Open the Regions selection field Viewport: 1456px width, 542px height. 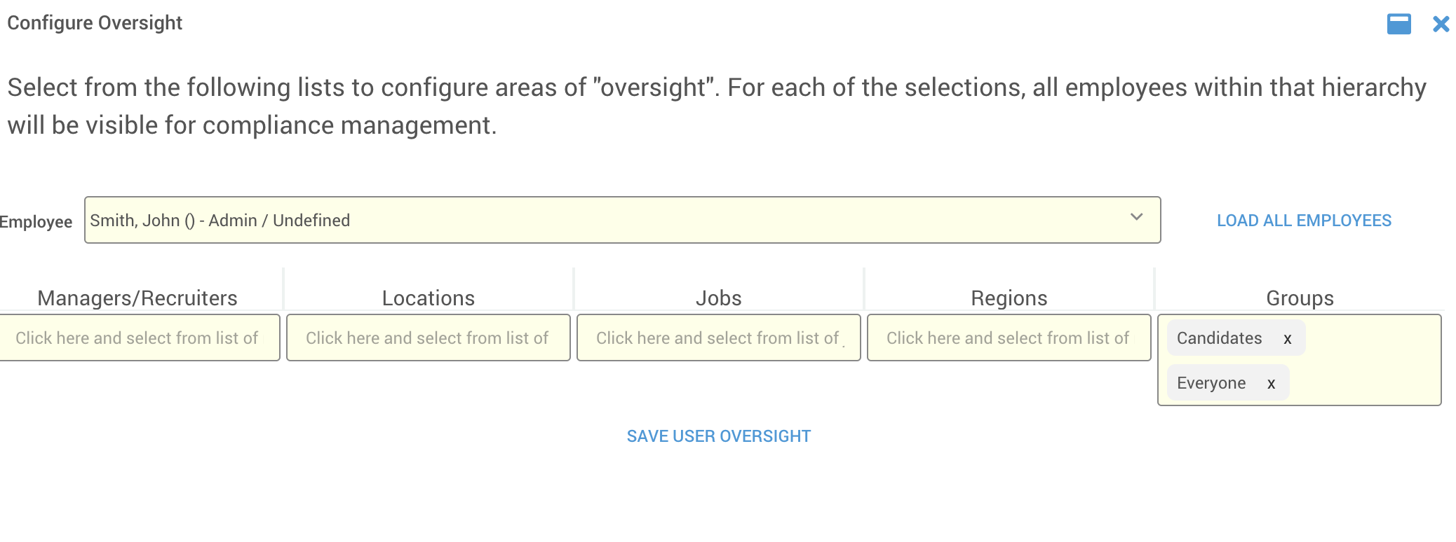point(1009,338)
